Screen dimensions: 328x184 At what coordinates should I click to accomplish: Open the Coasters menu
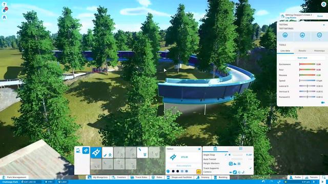point(119,177)
